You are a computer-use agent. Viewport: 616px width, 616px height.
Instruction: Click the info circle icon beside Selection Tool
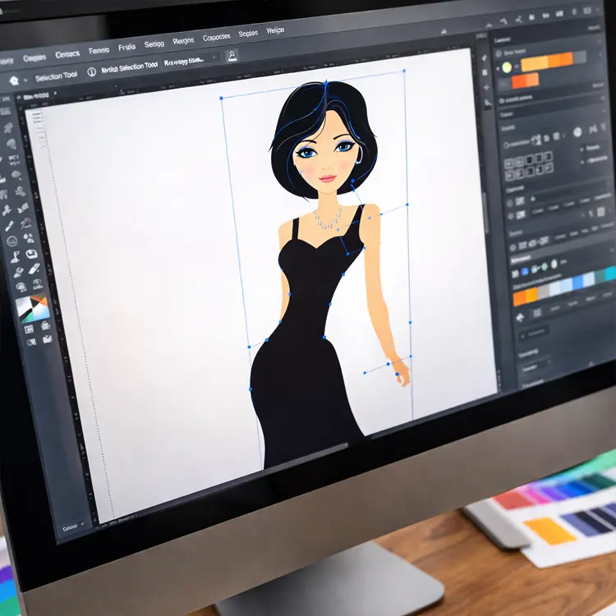click(91, 71)
